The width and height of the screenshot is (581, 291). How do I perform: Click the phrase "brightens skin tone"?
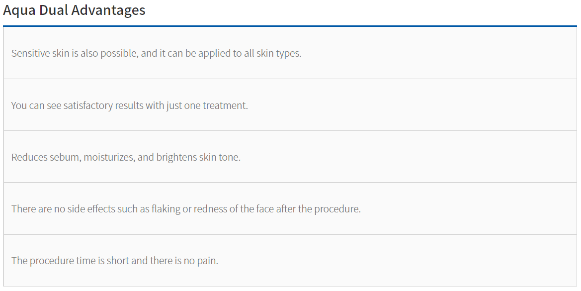(198, 157)
